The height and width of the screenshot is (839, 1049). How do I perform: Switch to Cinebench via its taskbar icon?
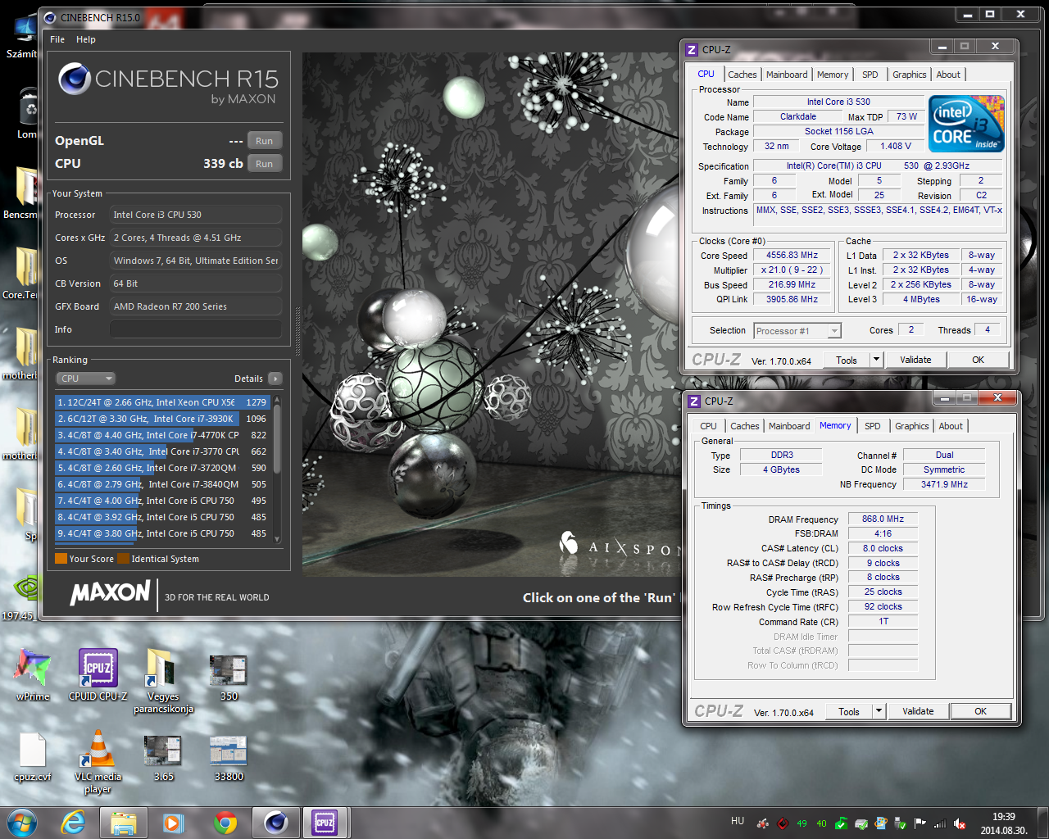coord(276,823)
